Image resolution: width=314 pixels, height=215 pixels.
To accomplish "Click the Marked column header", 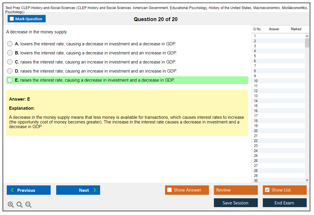I will pos(296,29).
